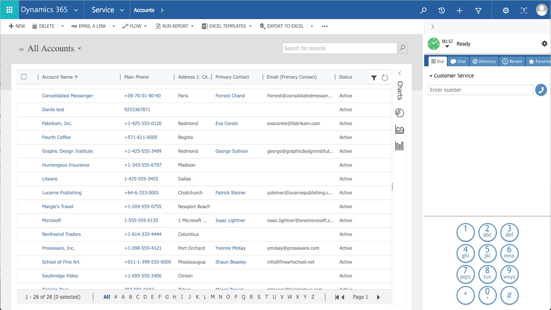Open the All Accounts view selector
This screenshot has height=310, width=551.
[79, 49]
